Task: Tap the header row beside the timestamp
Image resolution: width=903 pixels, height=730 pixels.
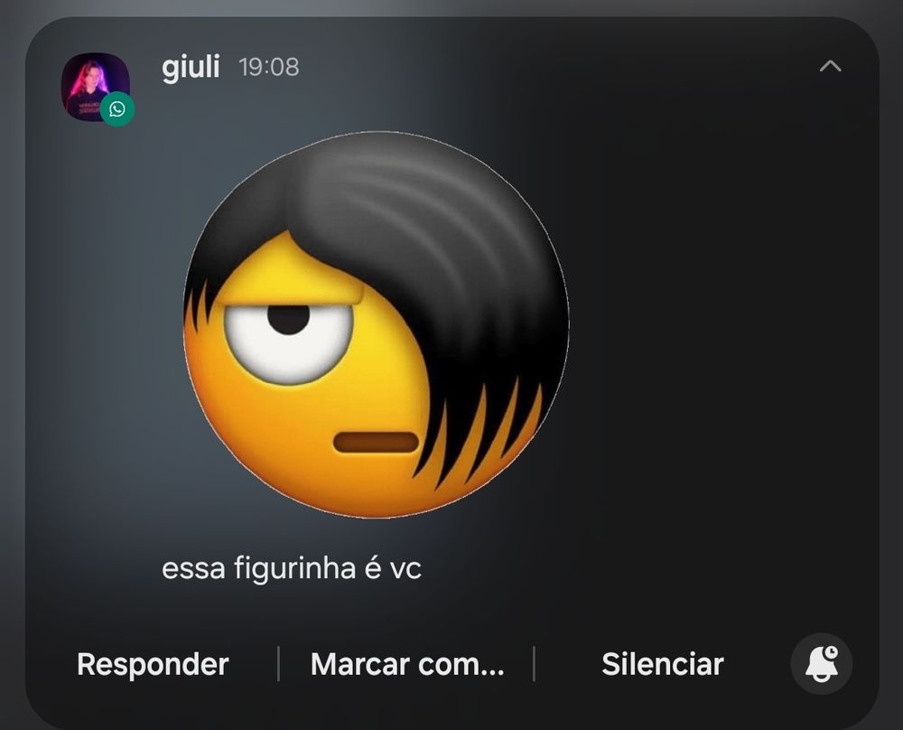Action: [x=547, y=68]
